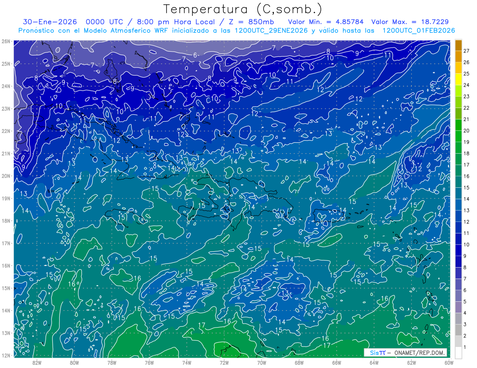The width and height of the screenshot is (477, 368).
Task: Click the 70W longitude axis label
Action: 262,362
